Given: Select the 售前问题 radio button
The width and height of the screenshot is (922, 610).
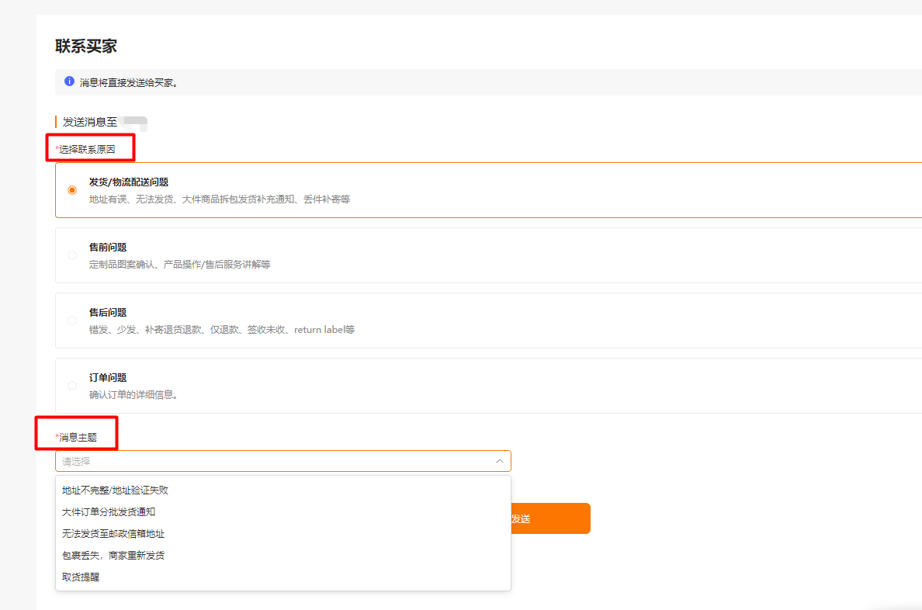Looking at the screenshot, I should coord(72,255).
